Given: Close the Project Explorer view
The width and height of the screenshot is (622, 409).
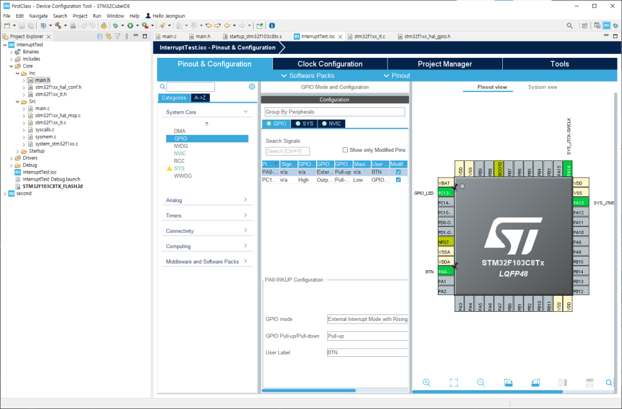Looking at the screenshot, I should 48,37.
